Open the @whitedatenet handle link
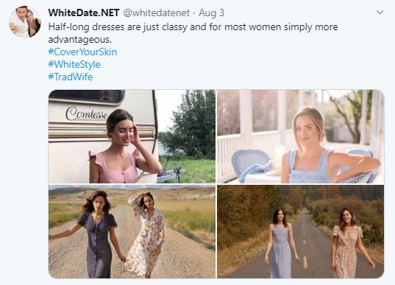The width and height of the screenshot is (395, 285). tap(156, 13)
